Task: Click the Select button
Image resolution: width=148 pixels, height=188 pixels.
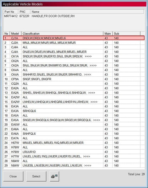Action: click(36, 176)
